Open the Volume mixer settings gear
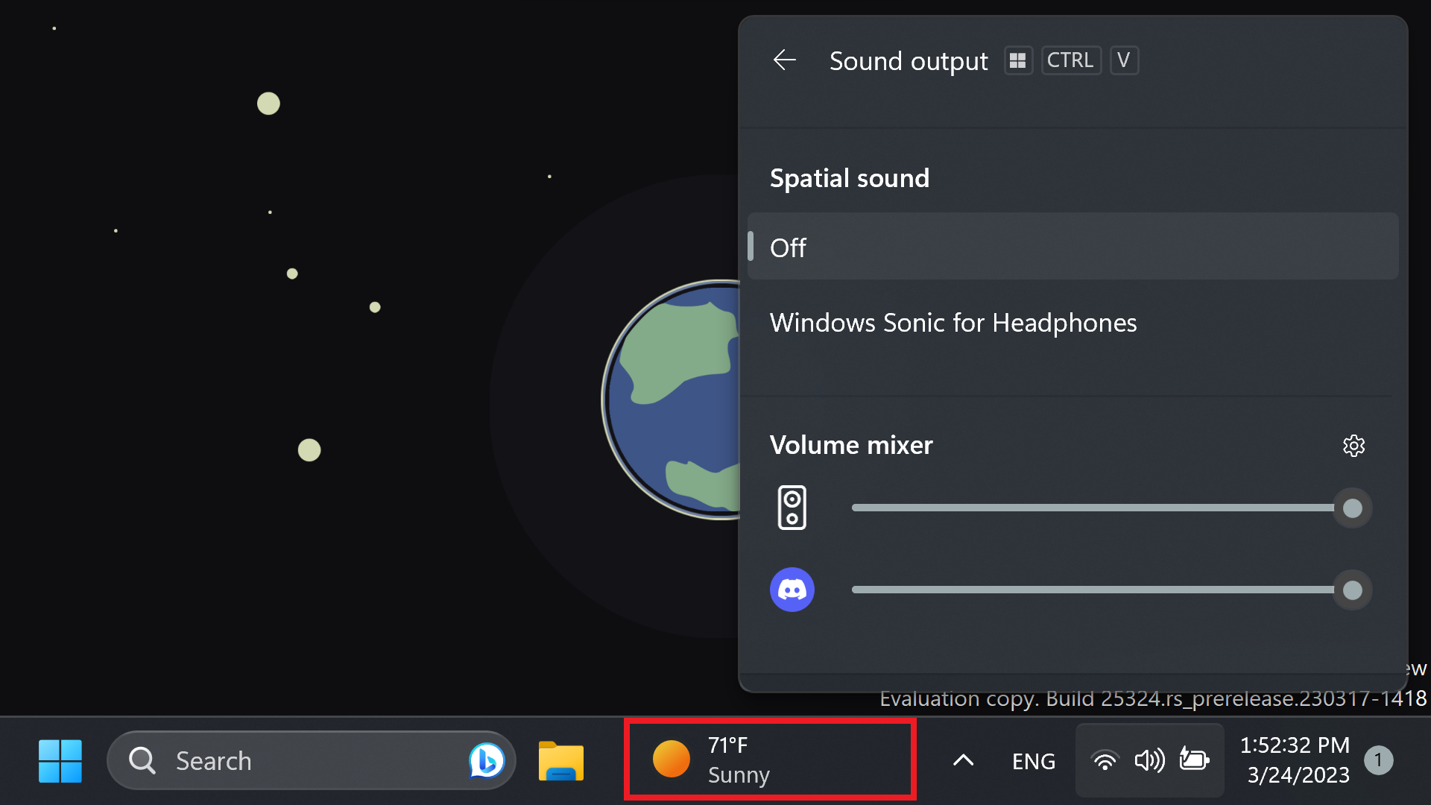 tap(1353, 446)
